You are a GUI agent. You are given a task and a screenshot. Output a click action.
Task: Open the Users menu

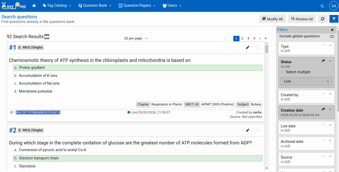172,5
